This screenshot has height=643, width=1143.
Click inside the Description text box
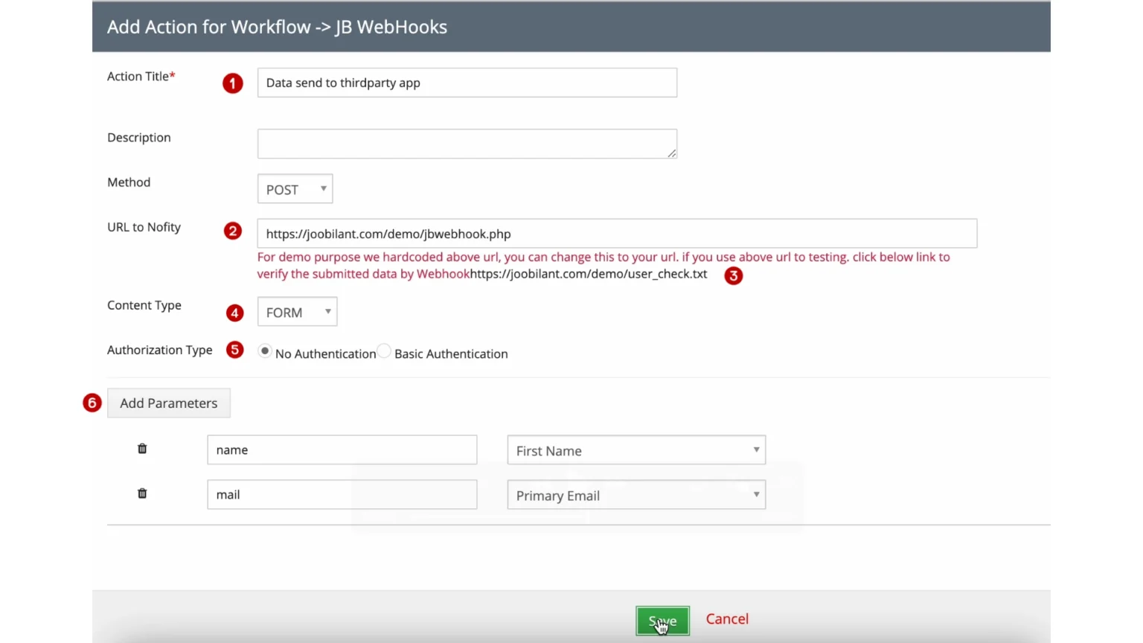point(467,143)
